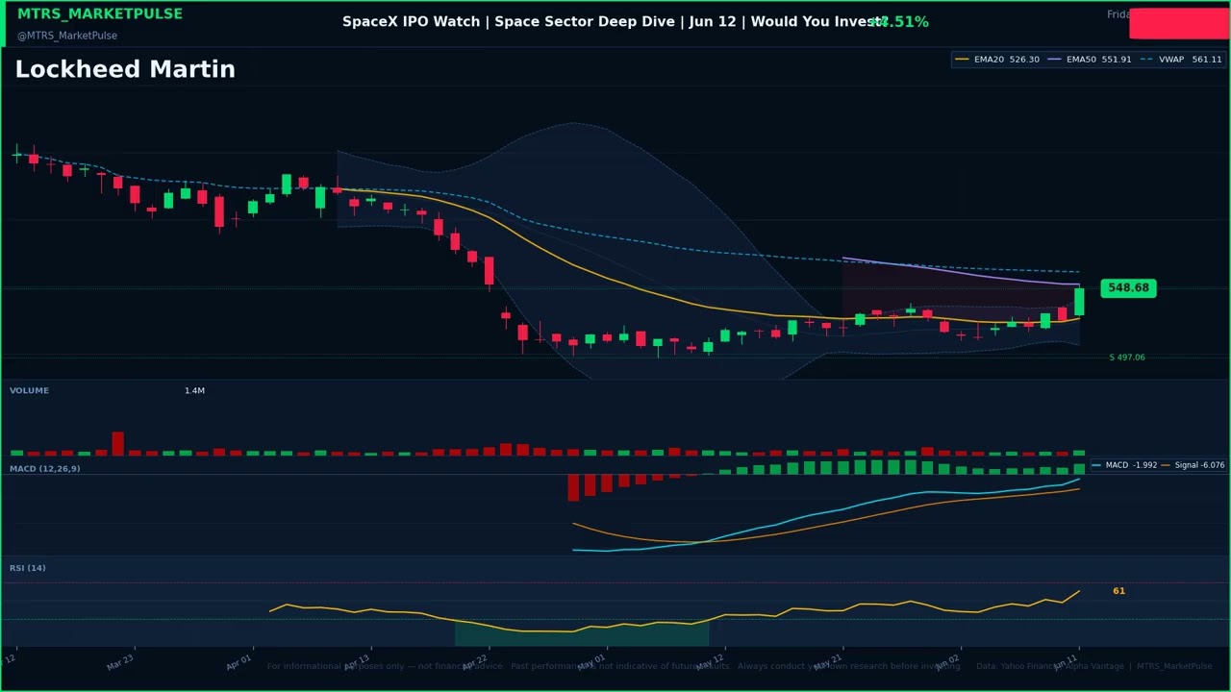
Task: Click the Jun 02 date axis label
Action: coord(947,661)
